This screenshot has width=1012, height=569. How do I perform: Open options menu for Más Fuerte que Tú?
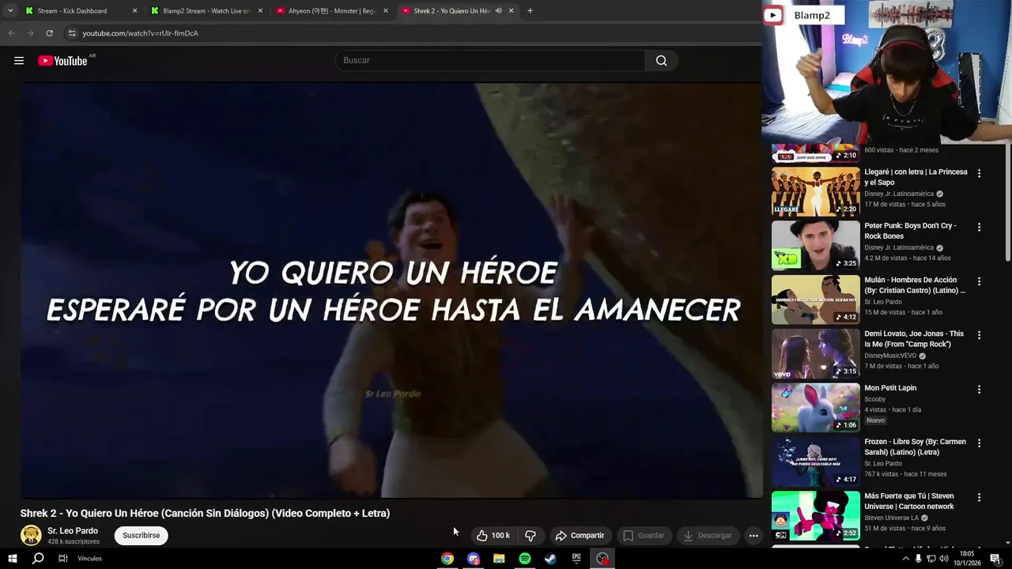(x=979, y=497)
